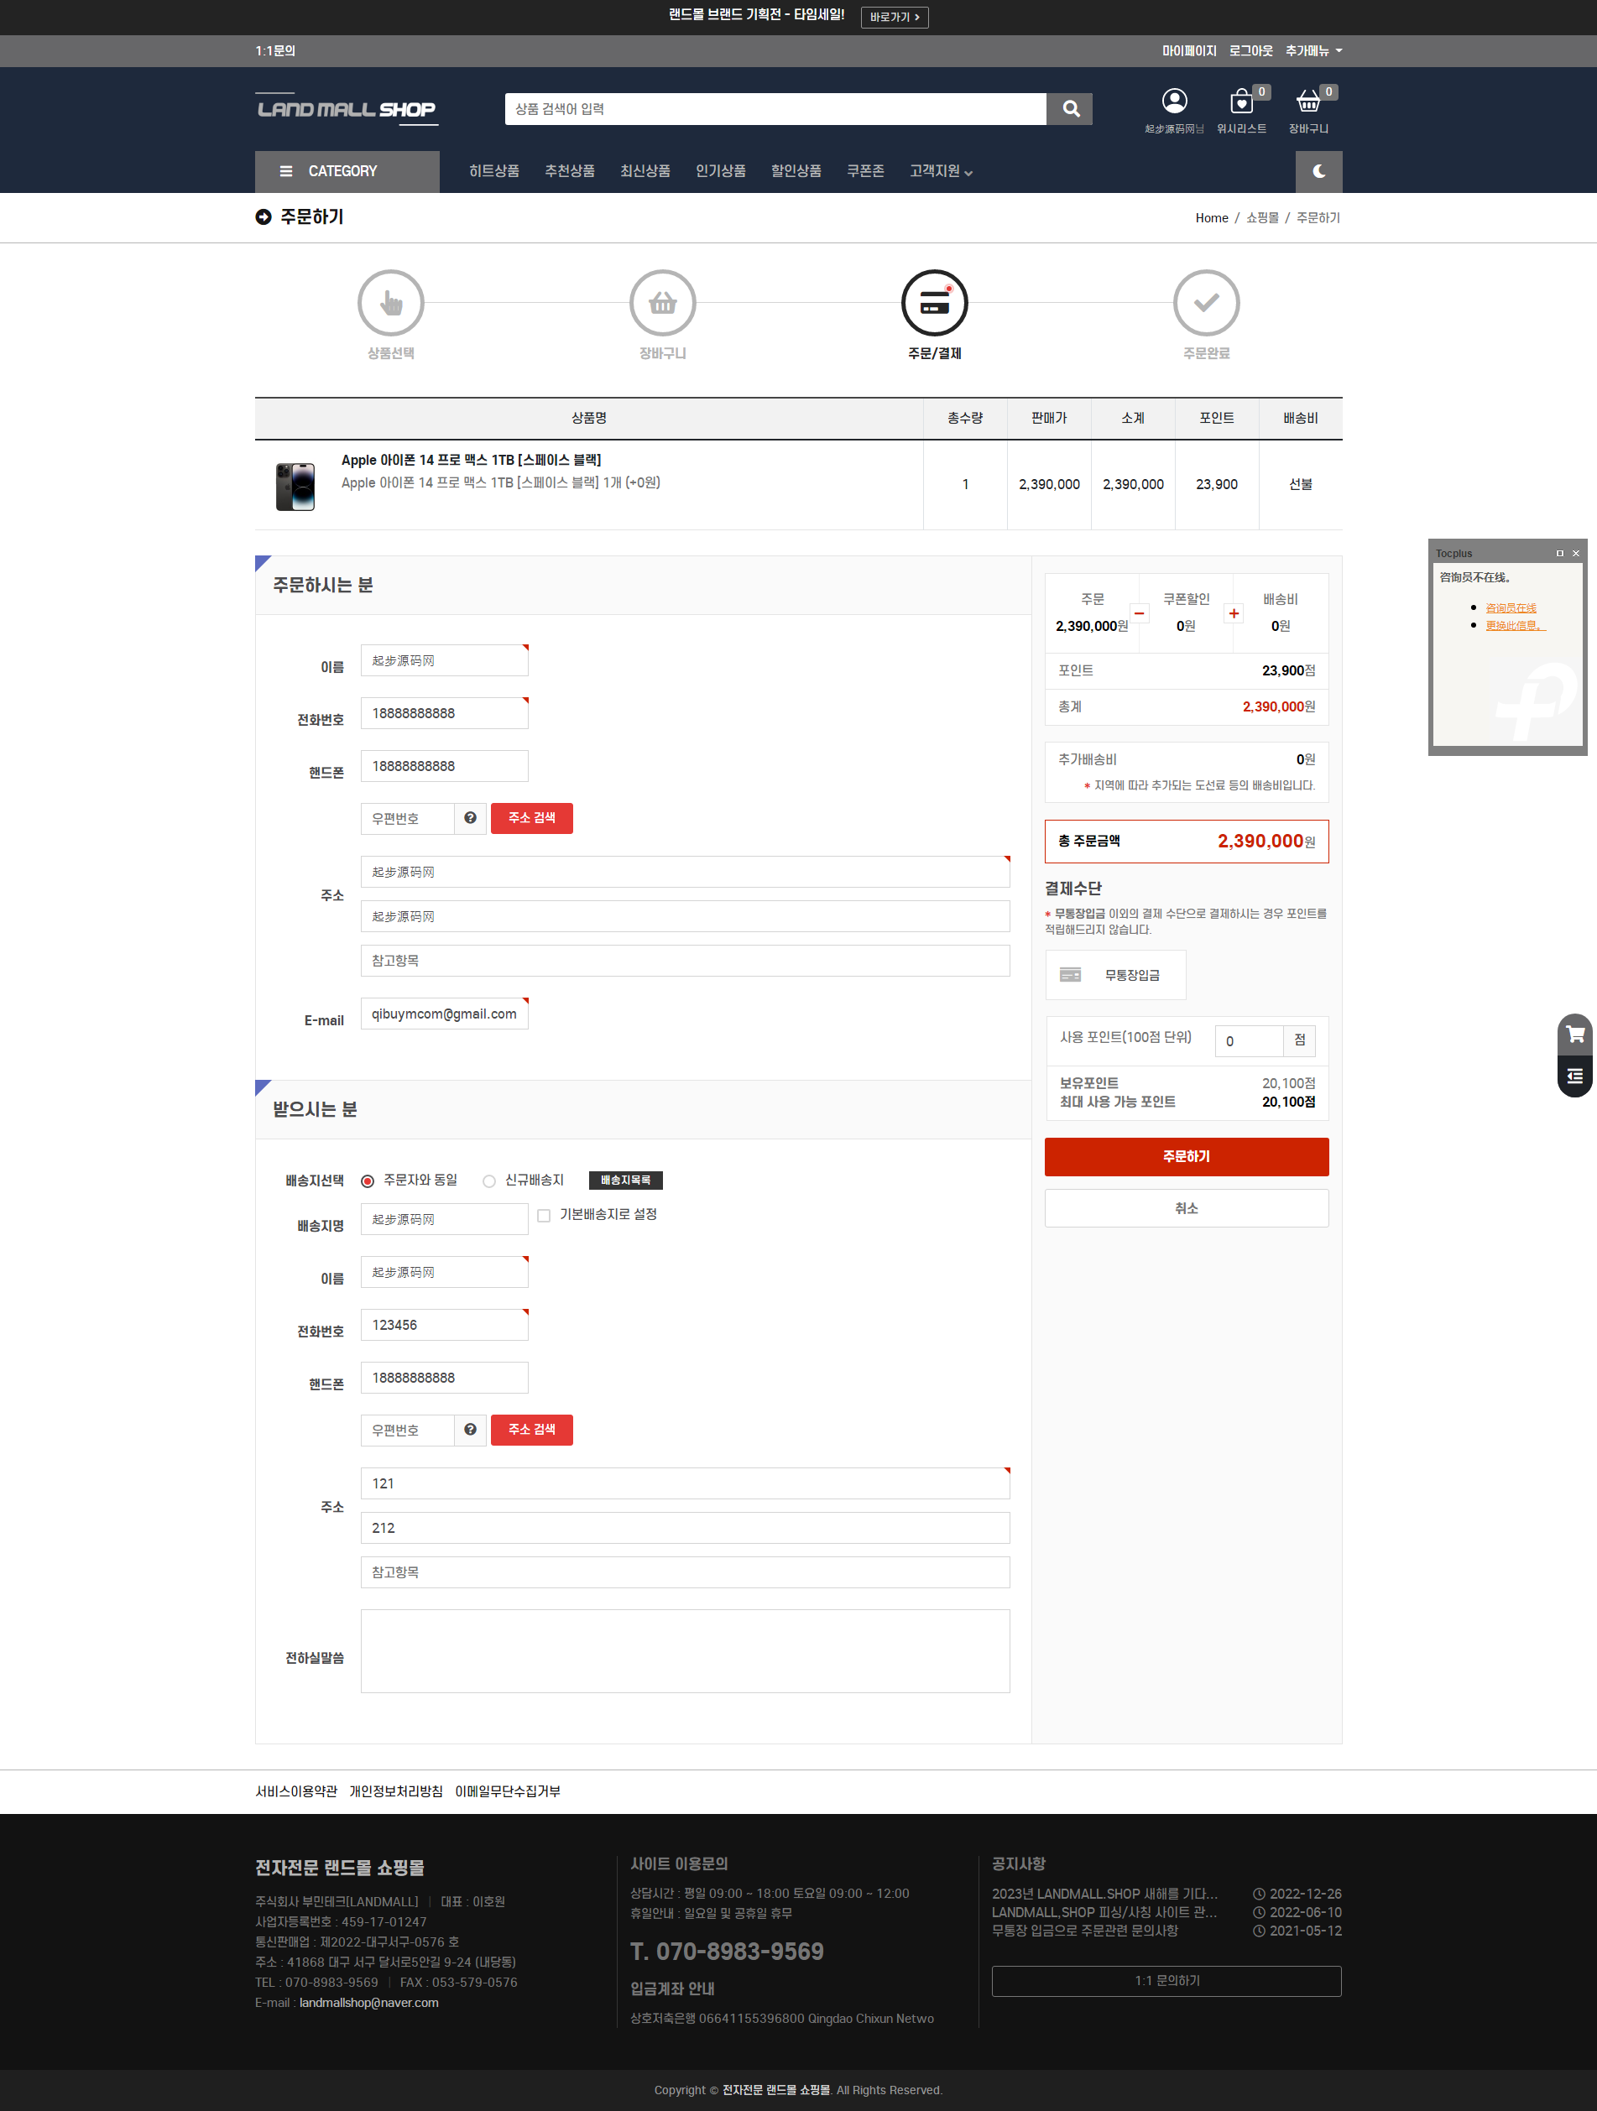
Task: Open the 2021-05-12 bank deposit notice
Action: pos(1084,1931)
